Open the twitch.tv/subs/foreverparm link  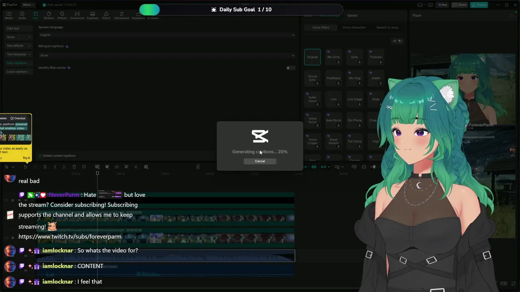[70, 236]
